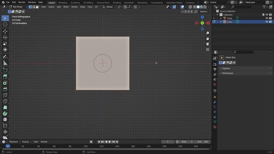The width and height of the screenshot is (274, 154).
Task: Select the Extrude Region tool
Action: 5,77
